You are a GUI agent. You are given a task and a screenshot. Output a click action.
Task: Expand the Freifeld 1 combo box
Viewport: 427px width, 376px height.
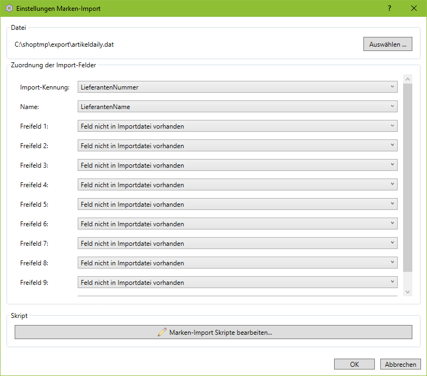pyautogui.click(x=237, y=126)
